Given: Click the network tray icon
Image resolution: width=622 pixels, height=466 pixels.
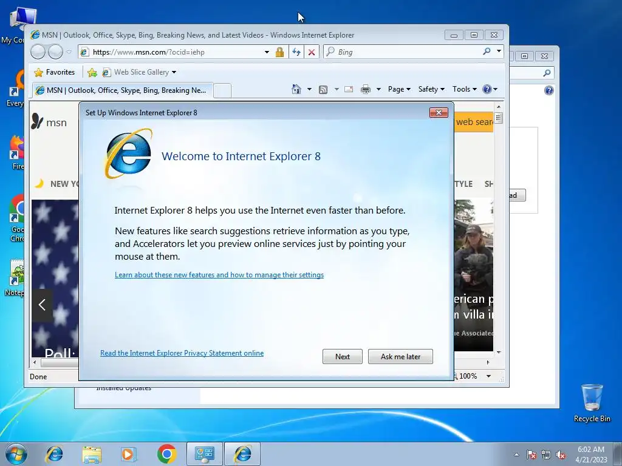Looking at the screenshot, I should click(x=546, y=454).
